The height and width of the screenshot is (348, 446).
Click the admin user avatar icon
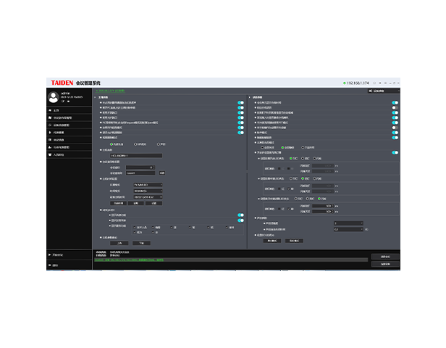click(53, 97)
